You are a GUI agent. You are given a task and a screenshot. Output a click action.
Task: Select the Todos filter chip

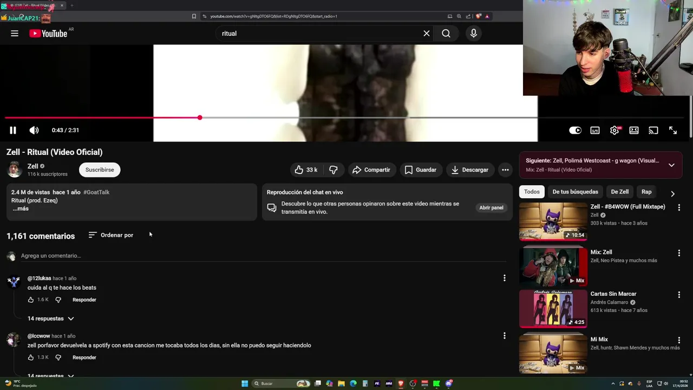point(532,192)
